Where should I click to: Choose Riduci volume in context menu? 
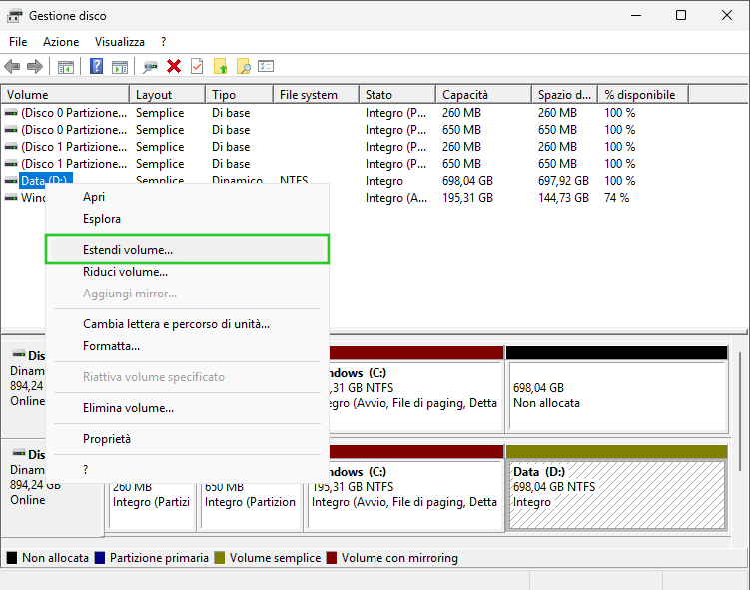coord(125,271)
